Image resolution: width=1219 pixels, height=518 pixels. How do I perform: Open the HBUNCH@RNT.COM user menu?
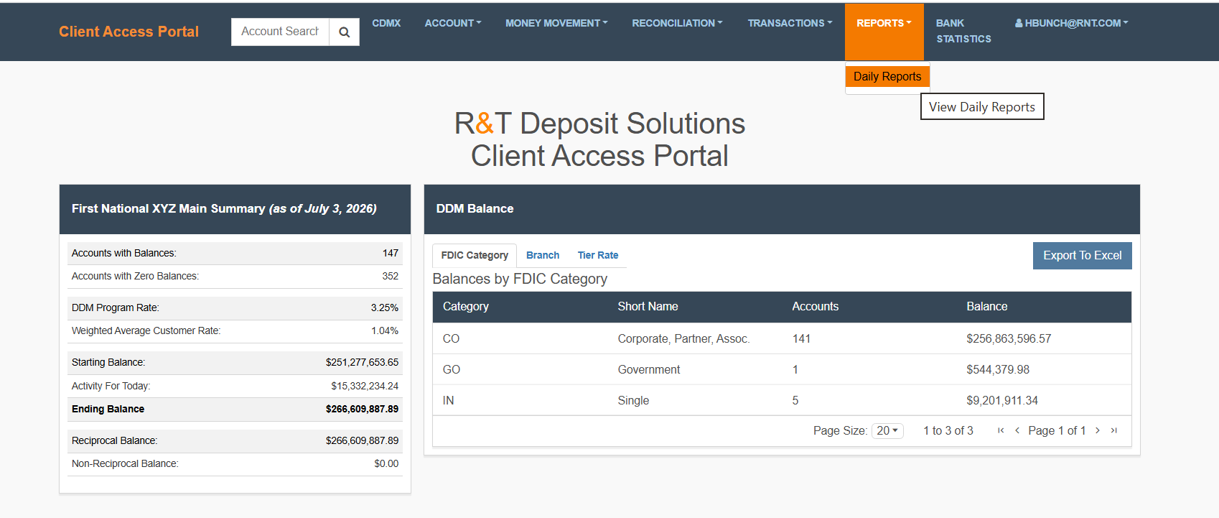(x=1071, y=23)
